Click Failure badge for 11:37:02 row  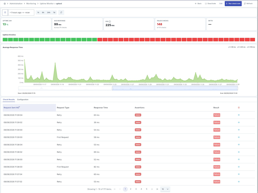[x=217, y=182]
